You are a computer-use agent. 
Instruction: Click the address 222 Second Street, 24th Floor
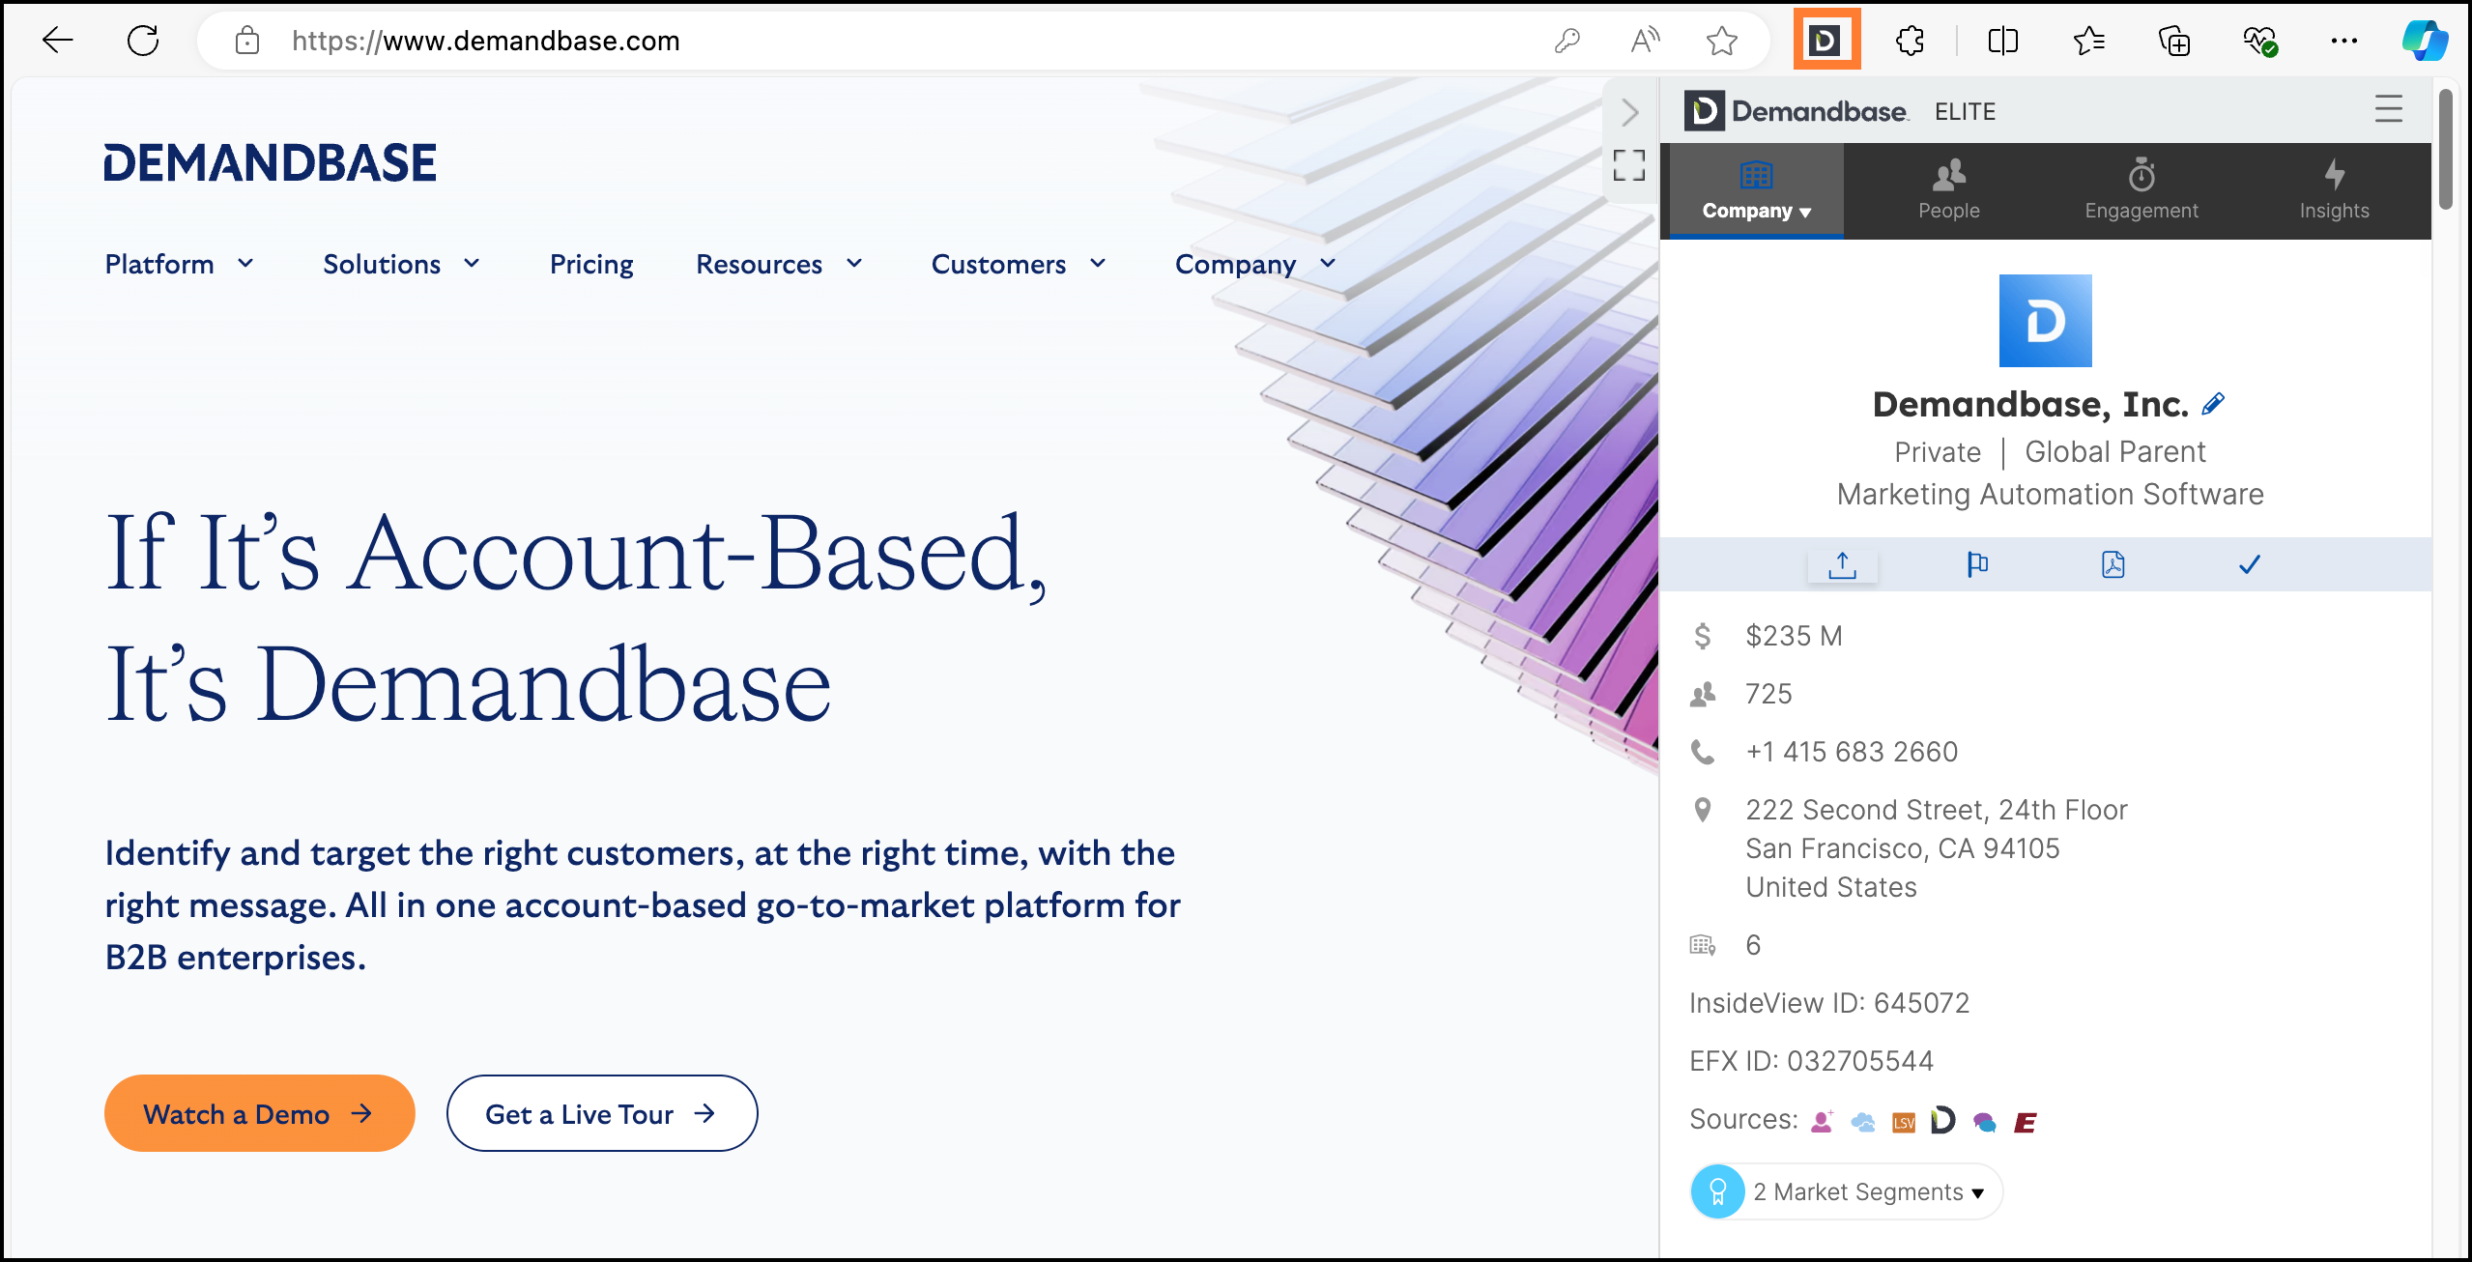pyautogui.click(x=1937, y=810)
